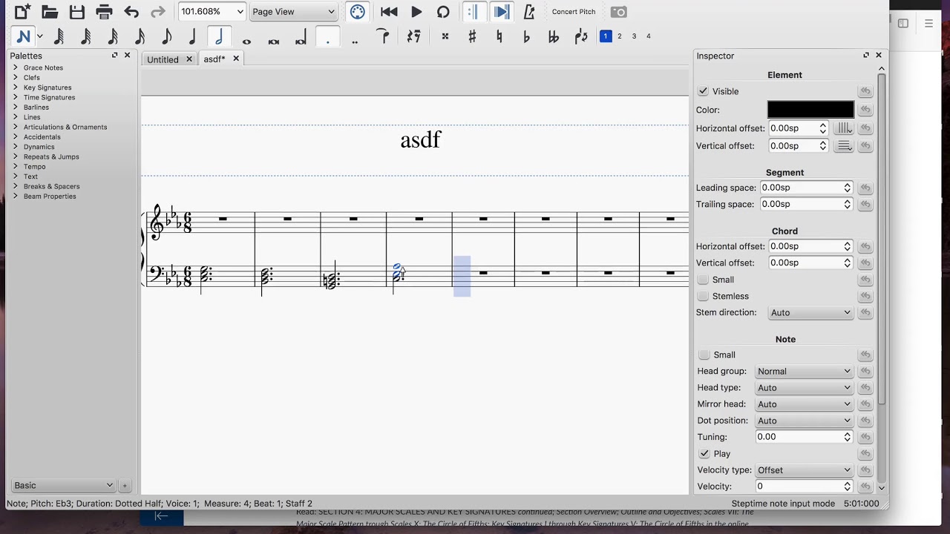Toggle the augmentation dot
The image size is (950, 534).
click(327, 36)
